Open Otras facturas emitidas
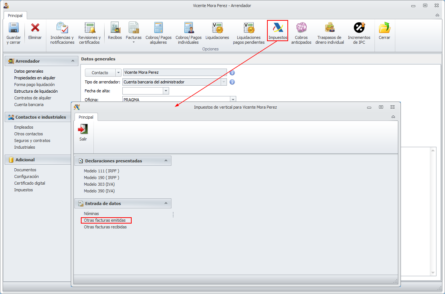Image resolution: width=445 pixels, height=294 pixels. click(105, 220)
